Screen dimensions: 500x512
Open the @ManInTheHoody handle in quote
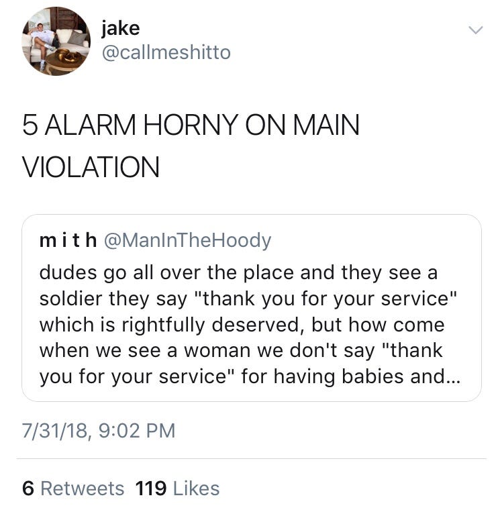pos(187,241)
